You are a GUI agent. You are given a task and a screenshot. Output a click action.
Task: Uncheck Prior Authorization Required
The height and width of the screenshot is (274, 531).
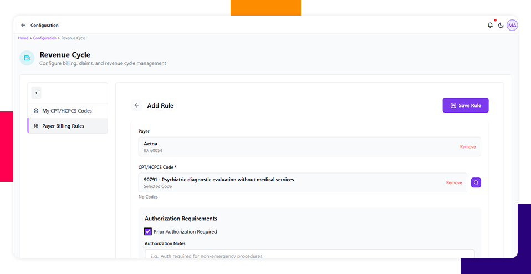[148, 232]
